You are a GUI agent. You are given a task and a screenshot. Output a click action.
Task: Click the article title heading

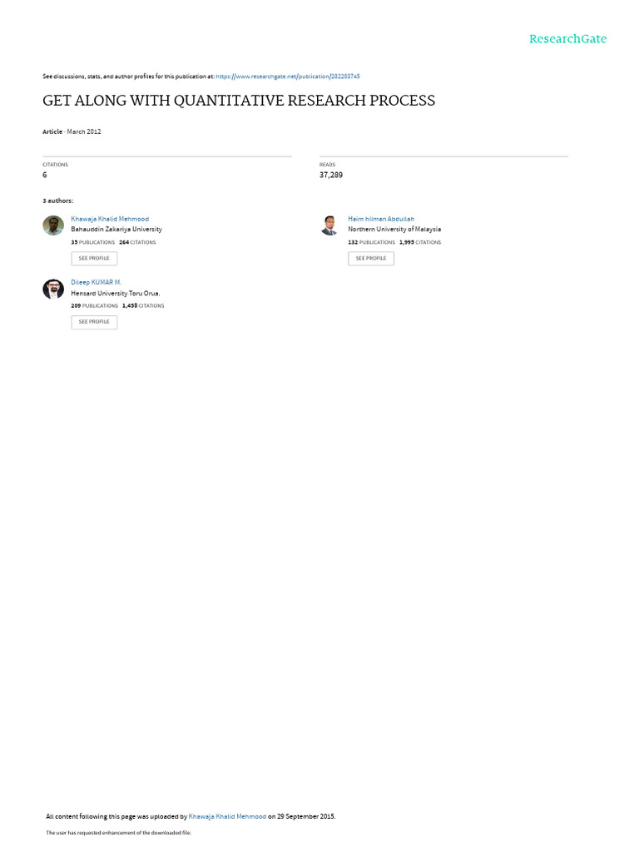pos(239,101)
